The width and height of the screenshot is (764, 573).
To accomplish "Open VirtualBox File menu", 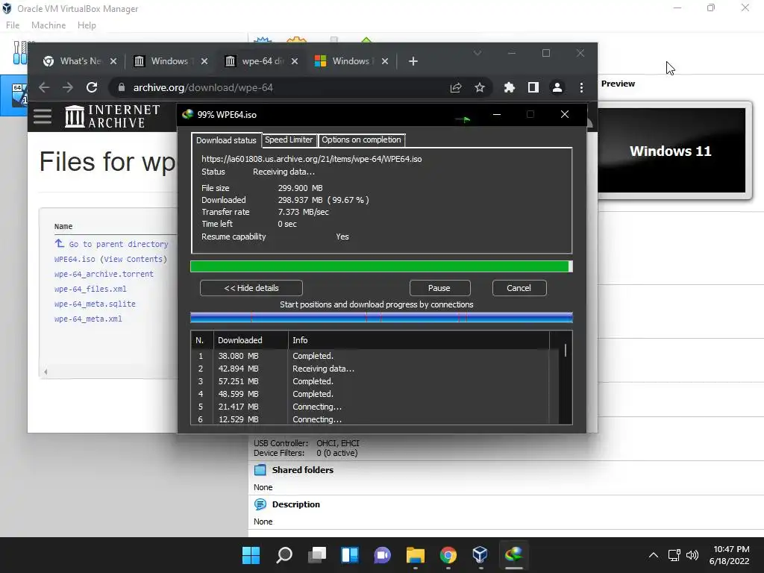I will click(x=13, y=25).
